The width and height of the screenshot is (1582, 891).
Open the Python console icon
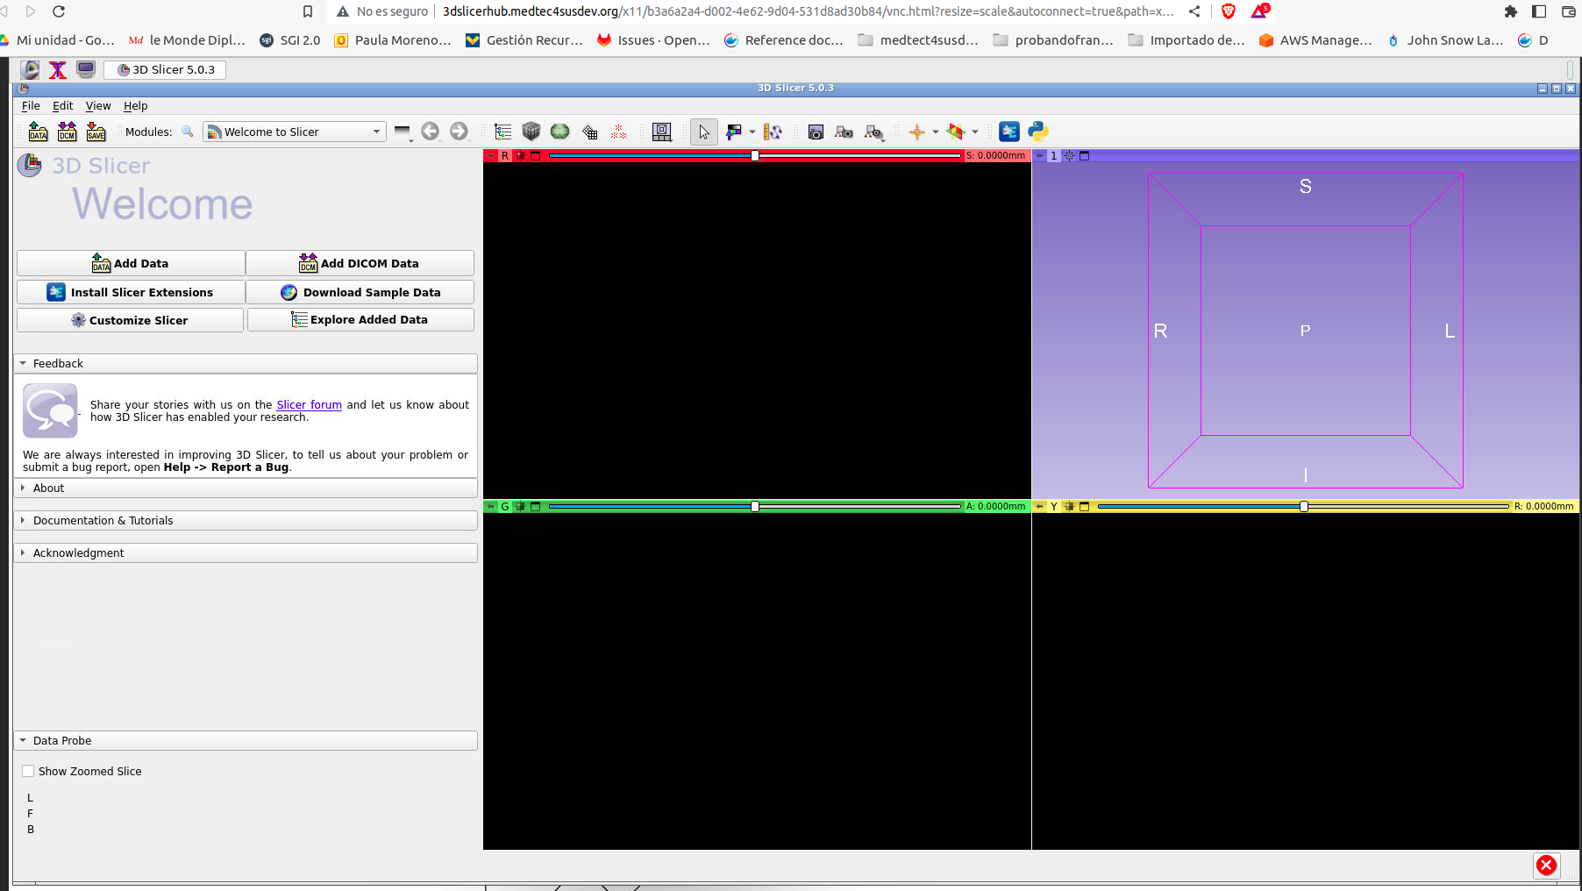coord(1038,132)
